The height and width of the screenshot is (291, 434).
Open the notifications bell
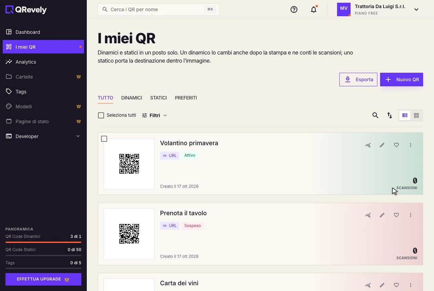pyautogui.click(x=314, y=9)
